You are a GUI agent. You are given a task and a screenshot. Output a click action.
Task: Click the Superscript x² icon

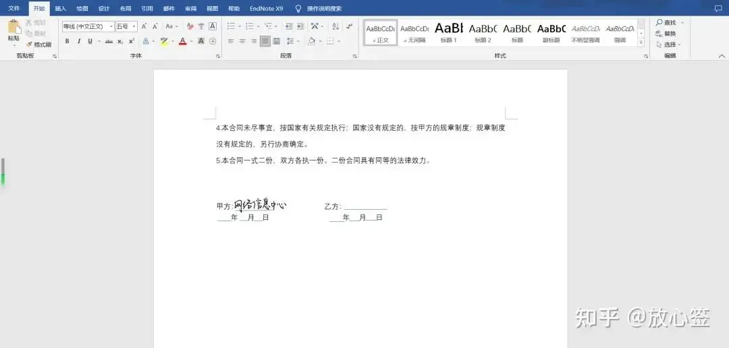click(x=132, y=41)
